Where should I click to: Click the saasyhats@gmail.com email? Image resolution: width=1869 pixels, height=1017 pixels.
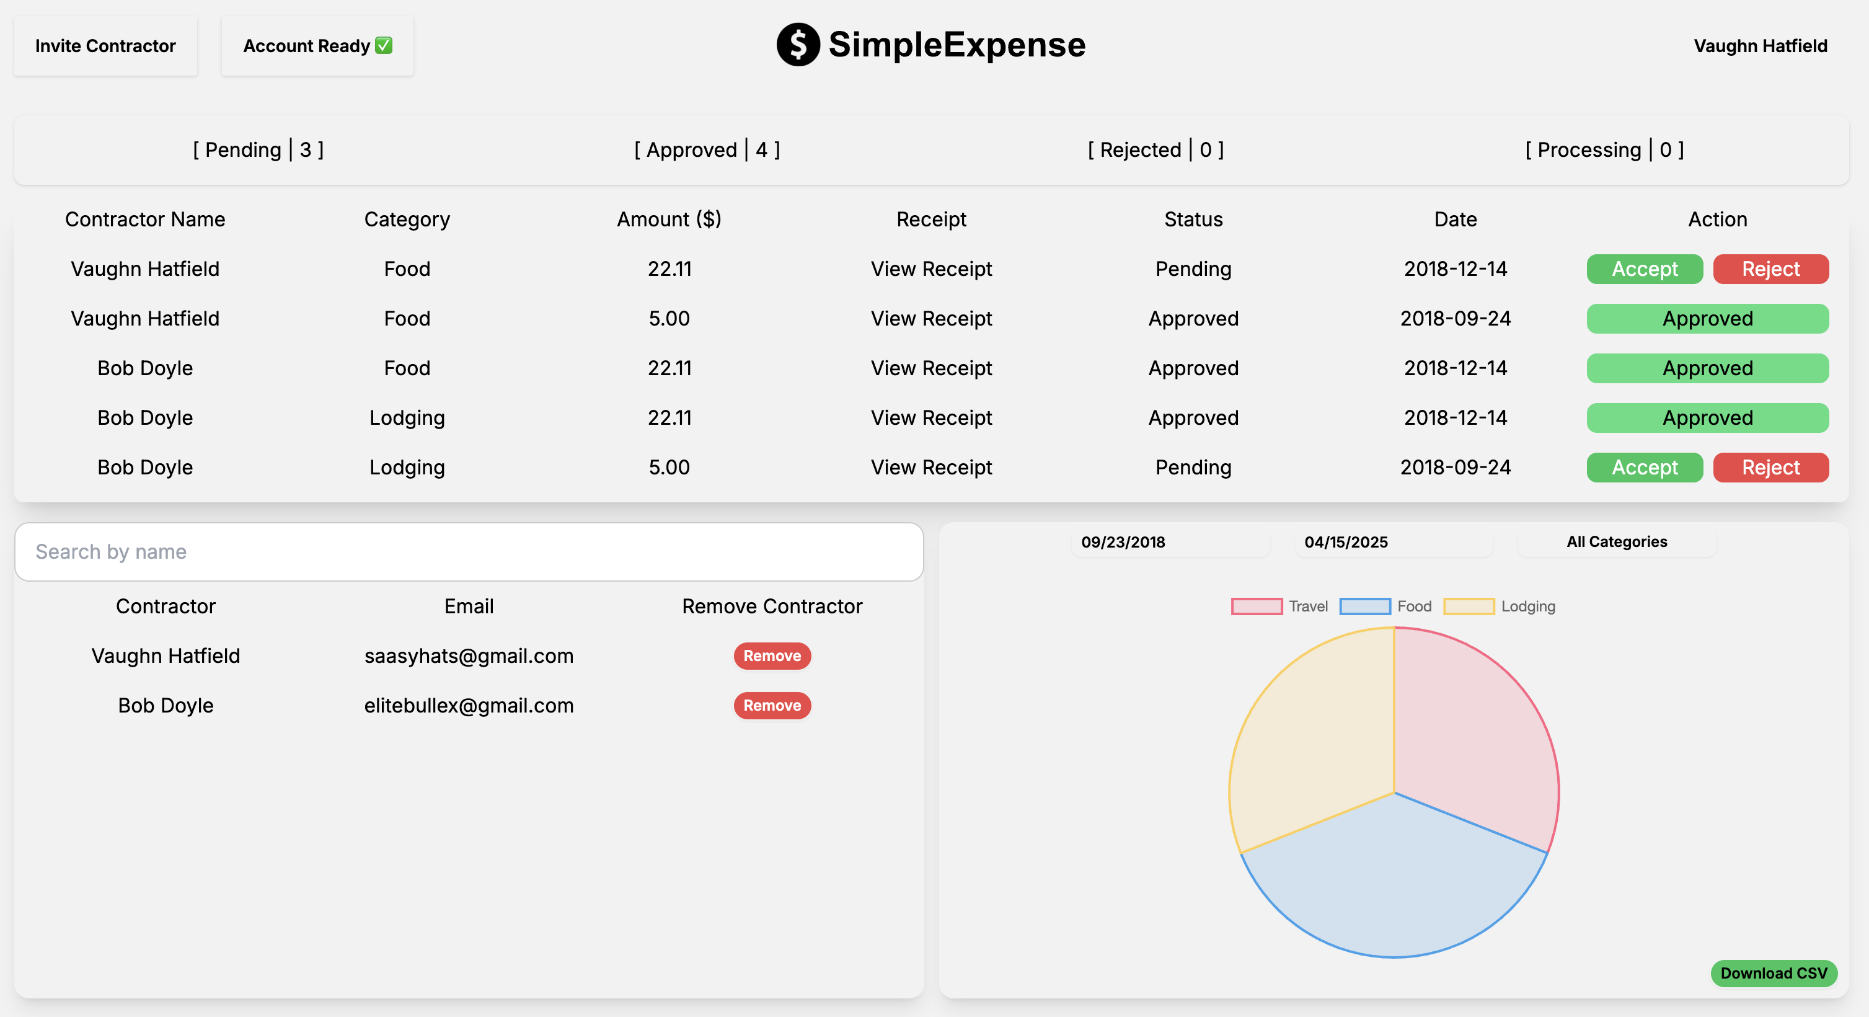[469, 656]
